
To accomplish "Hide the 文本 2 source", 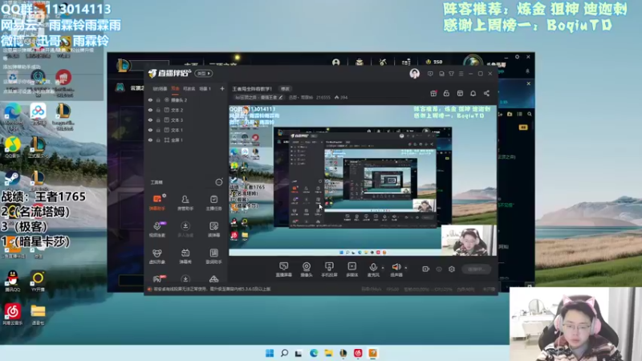I will [x=150, y=110].
